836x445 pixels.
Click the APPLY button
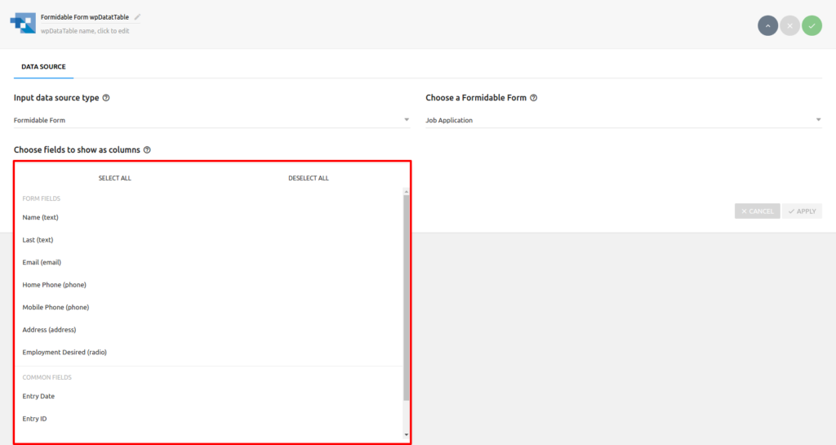802,211
